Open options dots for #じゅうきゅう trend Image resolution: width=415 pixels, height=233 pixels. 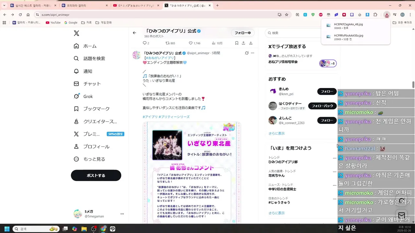click(x=335, y=199)
